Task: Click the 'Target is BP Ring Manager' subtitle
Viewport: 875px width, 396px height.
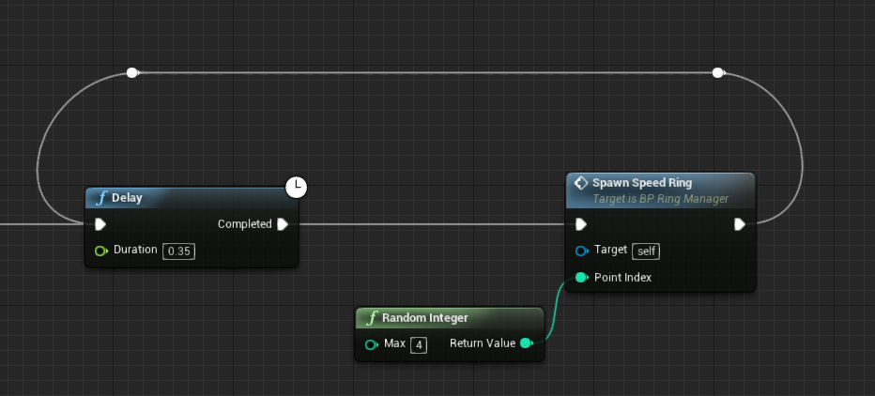Action: click(x=660, y=199)
